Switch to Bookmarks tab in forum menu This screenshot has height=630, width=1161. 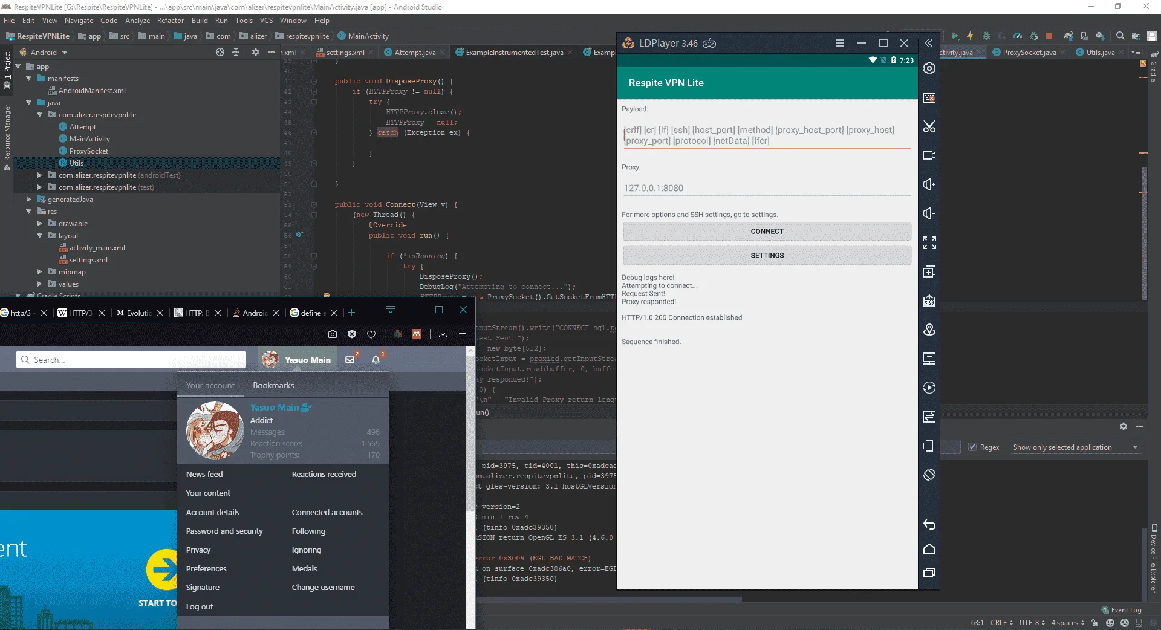click(273, 385)
